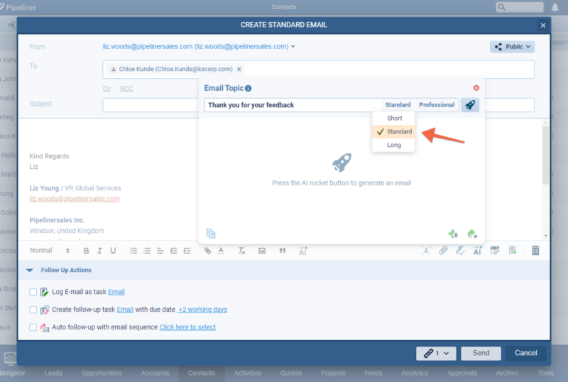Choose the Long length option

pos(394,145)
